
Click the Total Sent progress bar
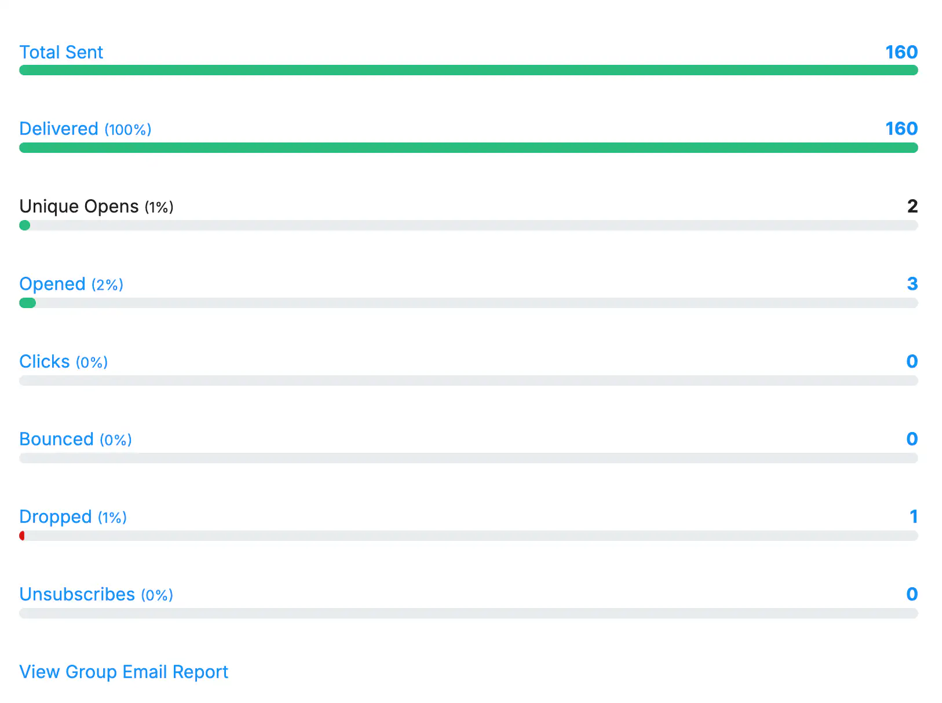point(468,70)
